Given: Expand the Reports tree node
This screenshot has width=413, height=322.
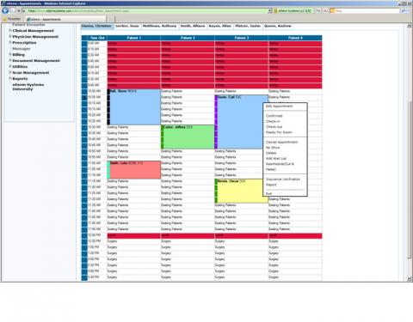Looking at the screenshot, I should click(x=10, y=78).
